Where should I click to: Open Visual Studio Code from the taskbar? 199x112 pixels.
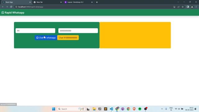111,109
